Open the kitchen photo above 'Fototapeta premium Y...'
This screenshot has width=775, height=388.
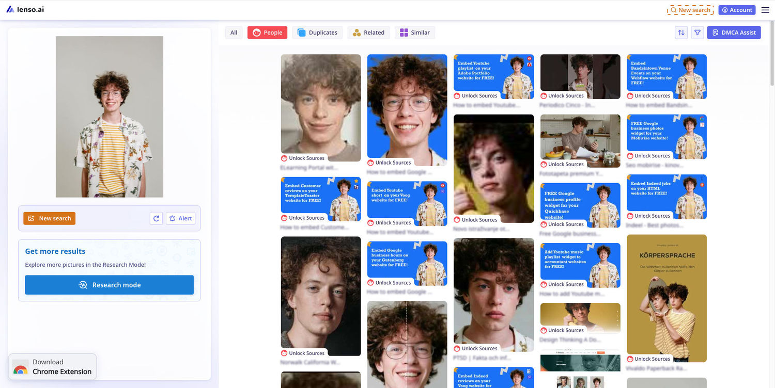point(580,141)
